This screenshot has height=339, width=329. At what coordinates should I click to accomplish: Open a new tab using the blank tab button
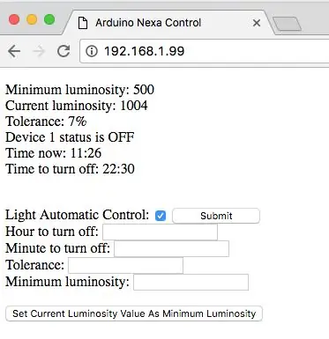click(287, 24)
